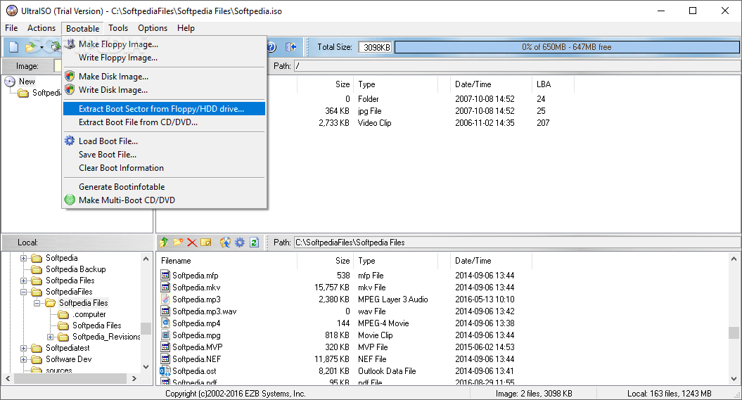Screen dimensions: 742x400
Task: Click the .computer folder icon
Action: (x=63, y=314)
